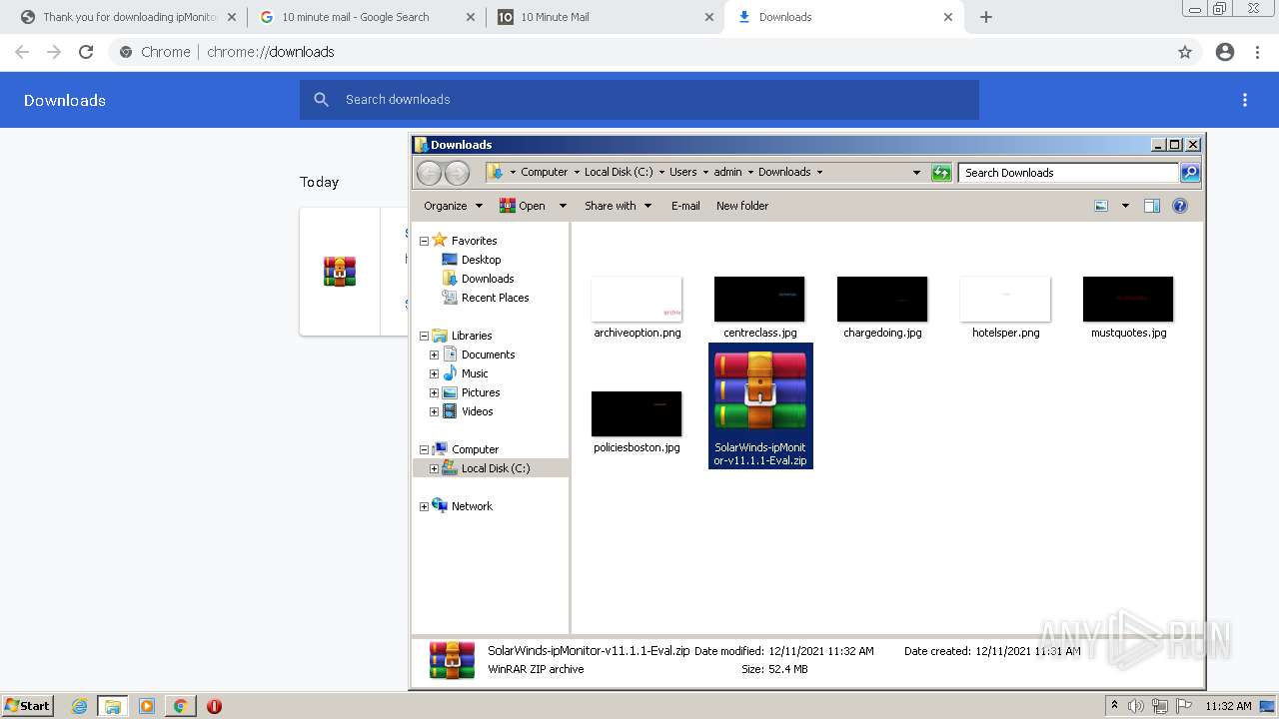Open the Explorer Help icon

[1180, 206]
